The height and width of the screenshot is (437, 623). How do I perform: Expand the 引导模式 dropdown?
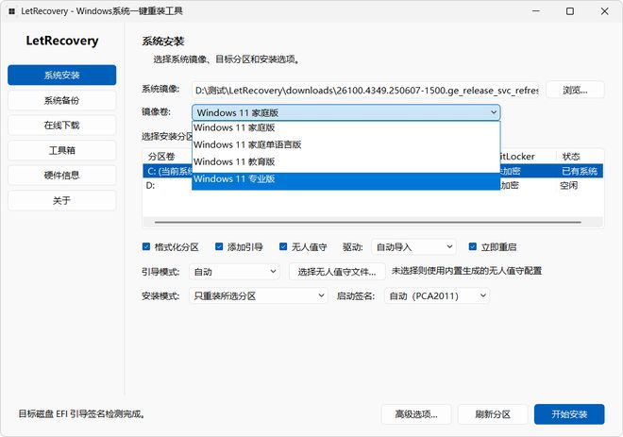click(234, 272)
